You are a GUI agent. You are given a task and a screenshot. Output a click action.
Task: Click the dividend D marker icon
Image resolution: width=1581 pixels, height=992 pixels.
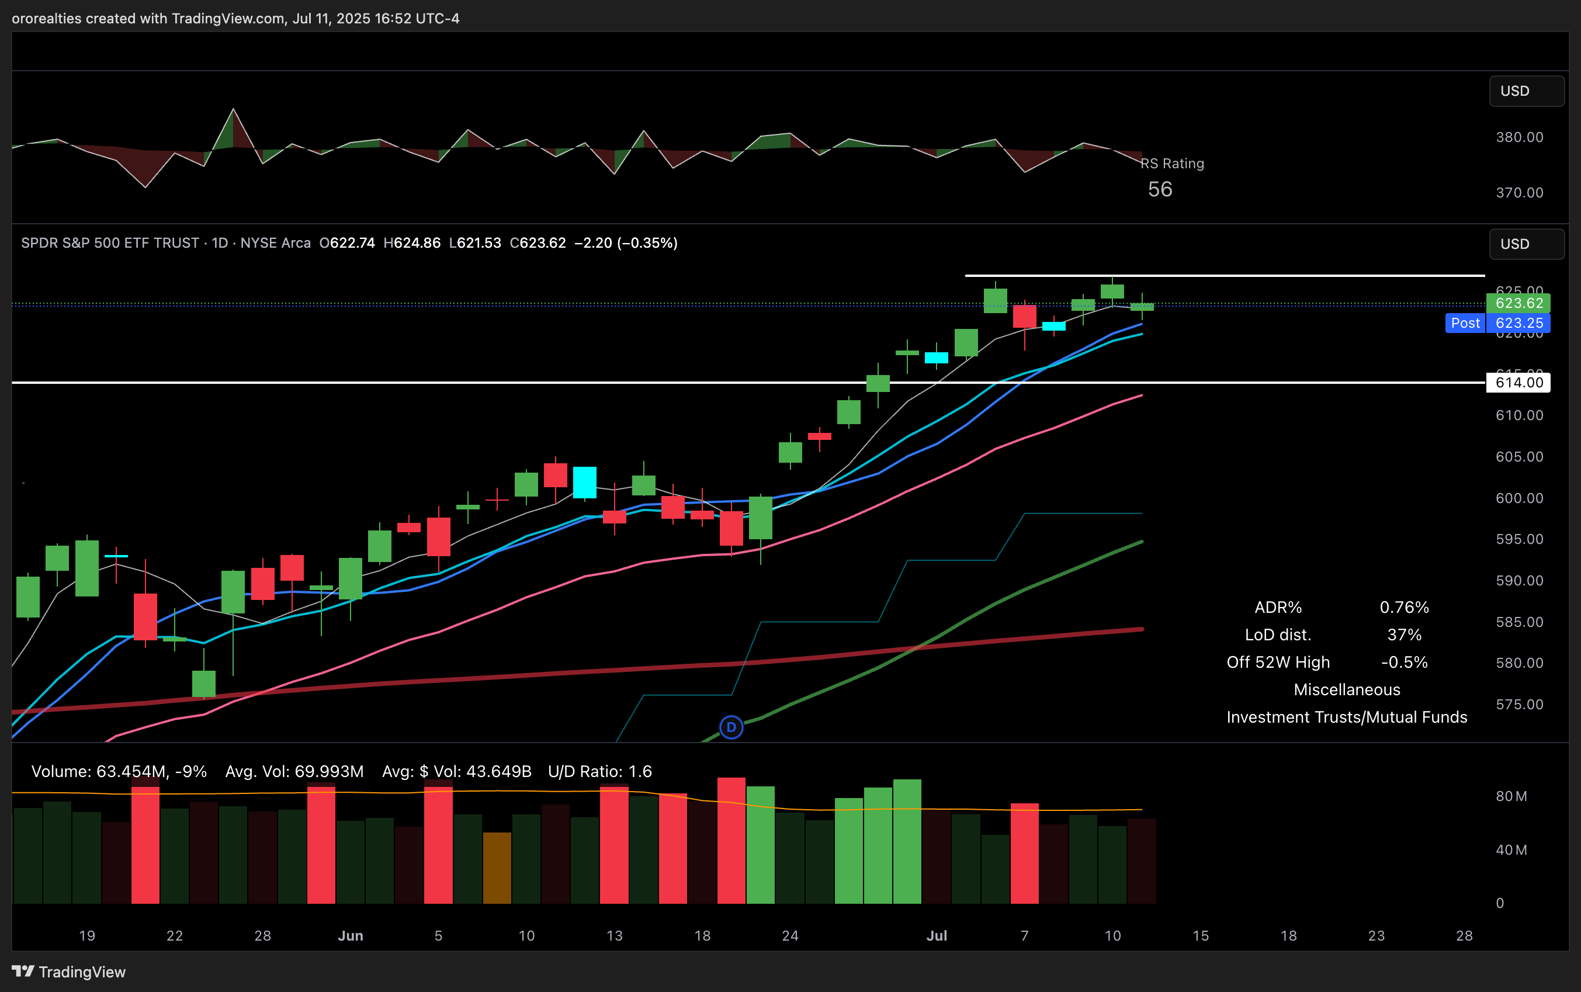click(x=731, y=727)
